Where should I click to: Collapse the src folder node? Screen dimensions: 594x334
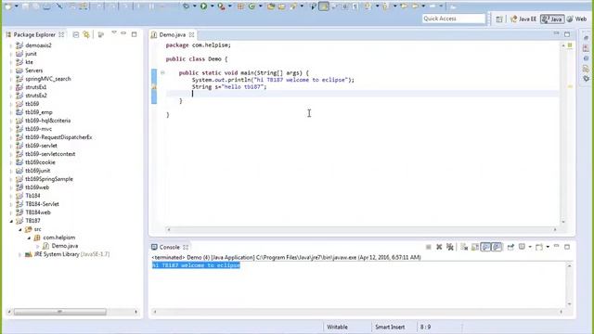tap(20, 229)
